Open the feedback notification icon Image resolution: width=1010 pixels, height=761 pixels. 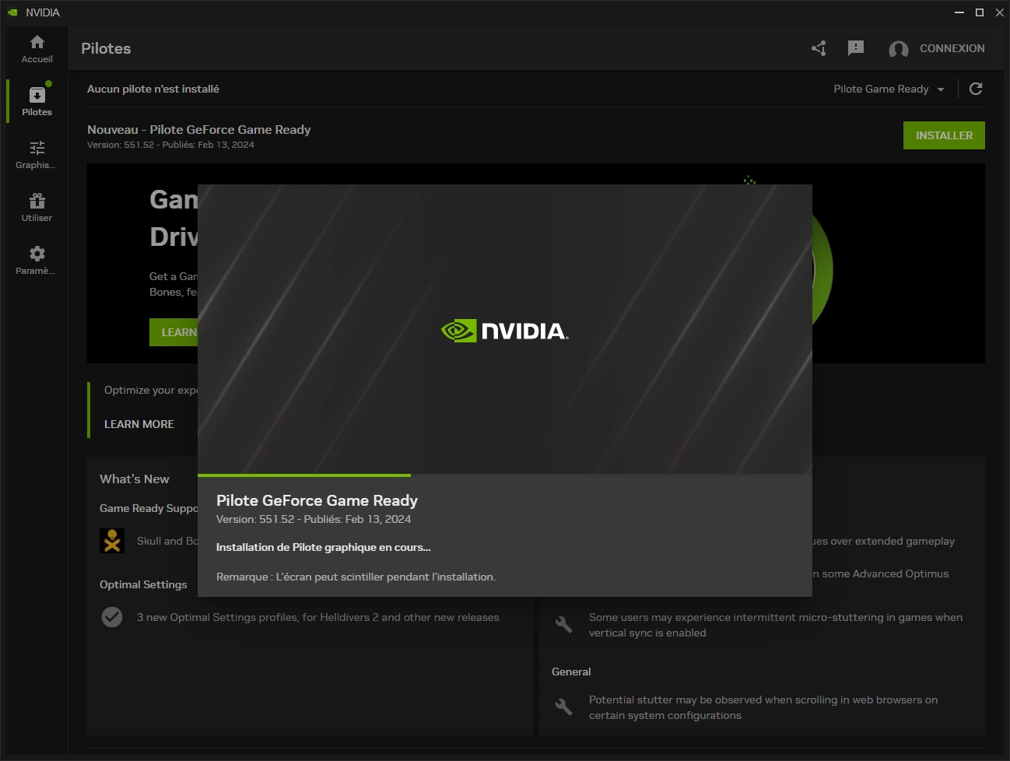click(x=856, y=48)
